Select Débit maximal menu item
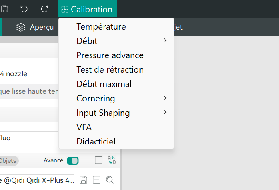Image resolution: width=279 pixels, height=190 pixels. tap(104, 84)
